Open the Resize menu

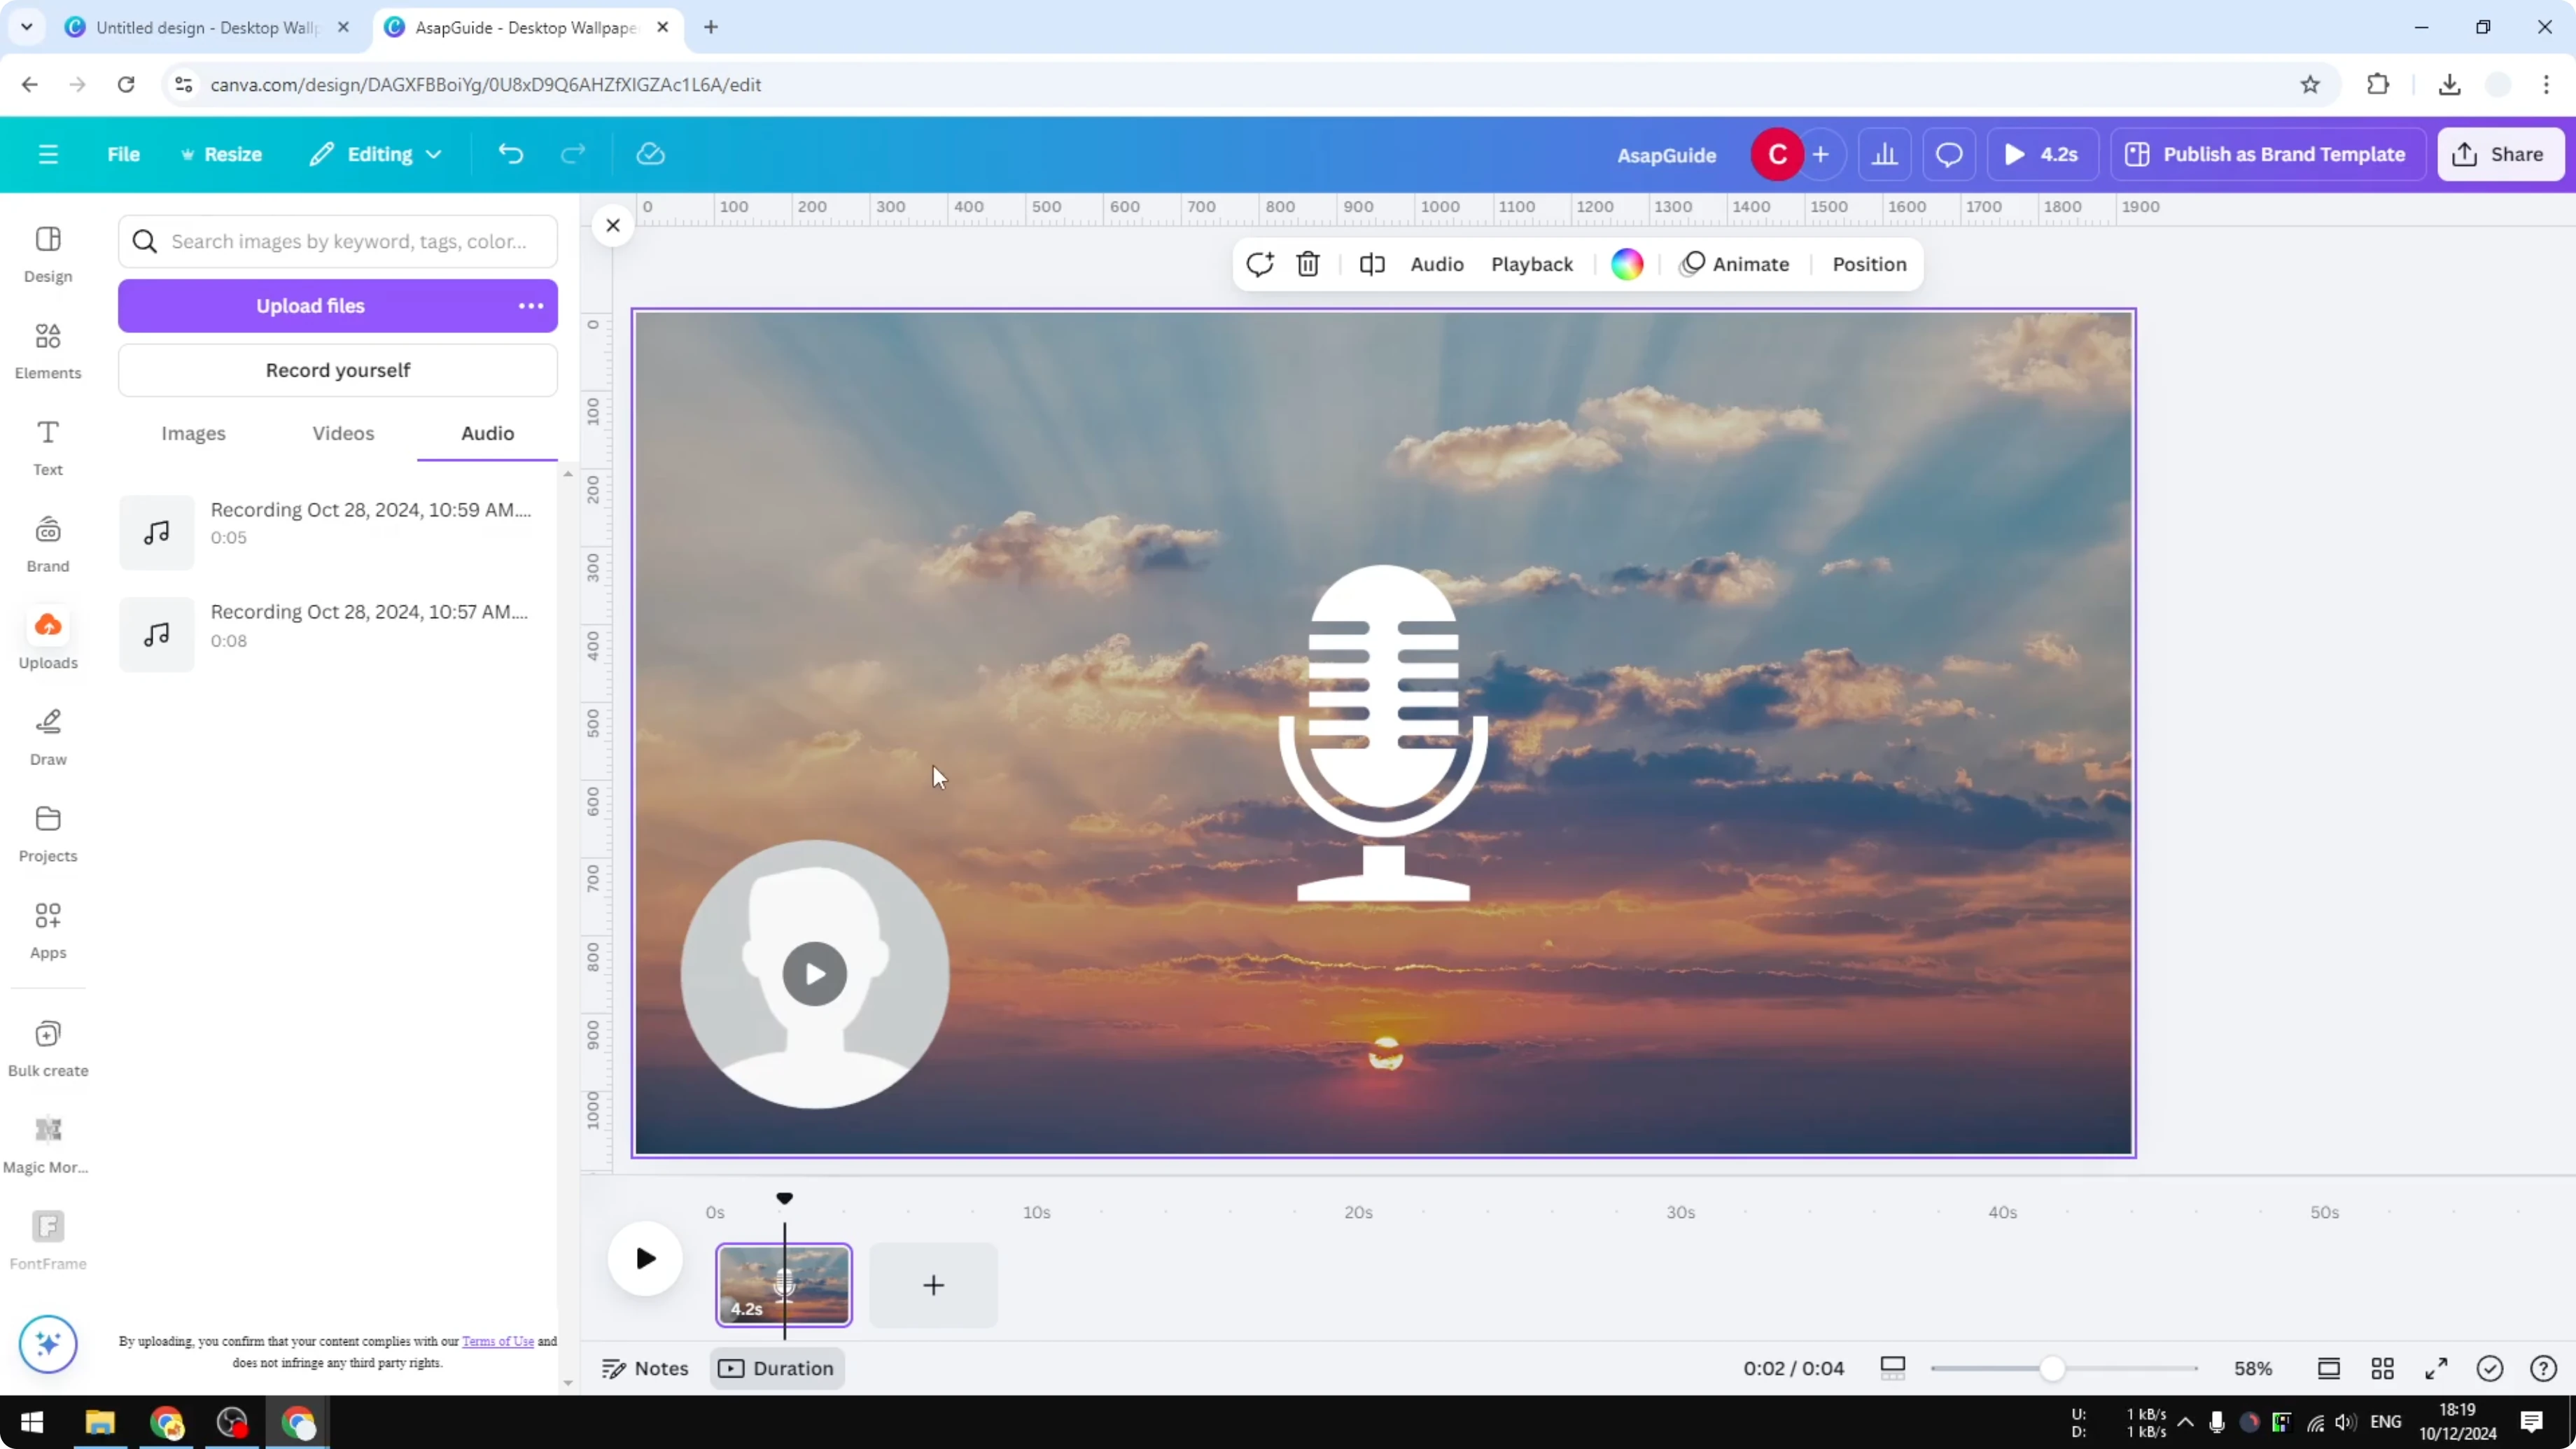[222, 153]
